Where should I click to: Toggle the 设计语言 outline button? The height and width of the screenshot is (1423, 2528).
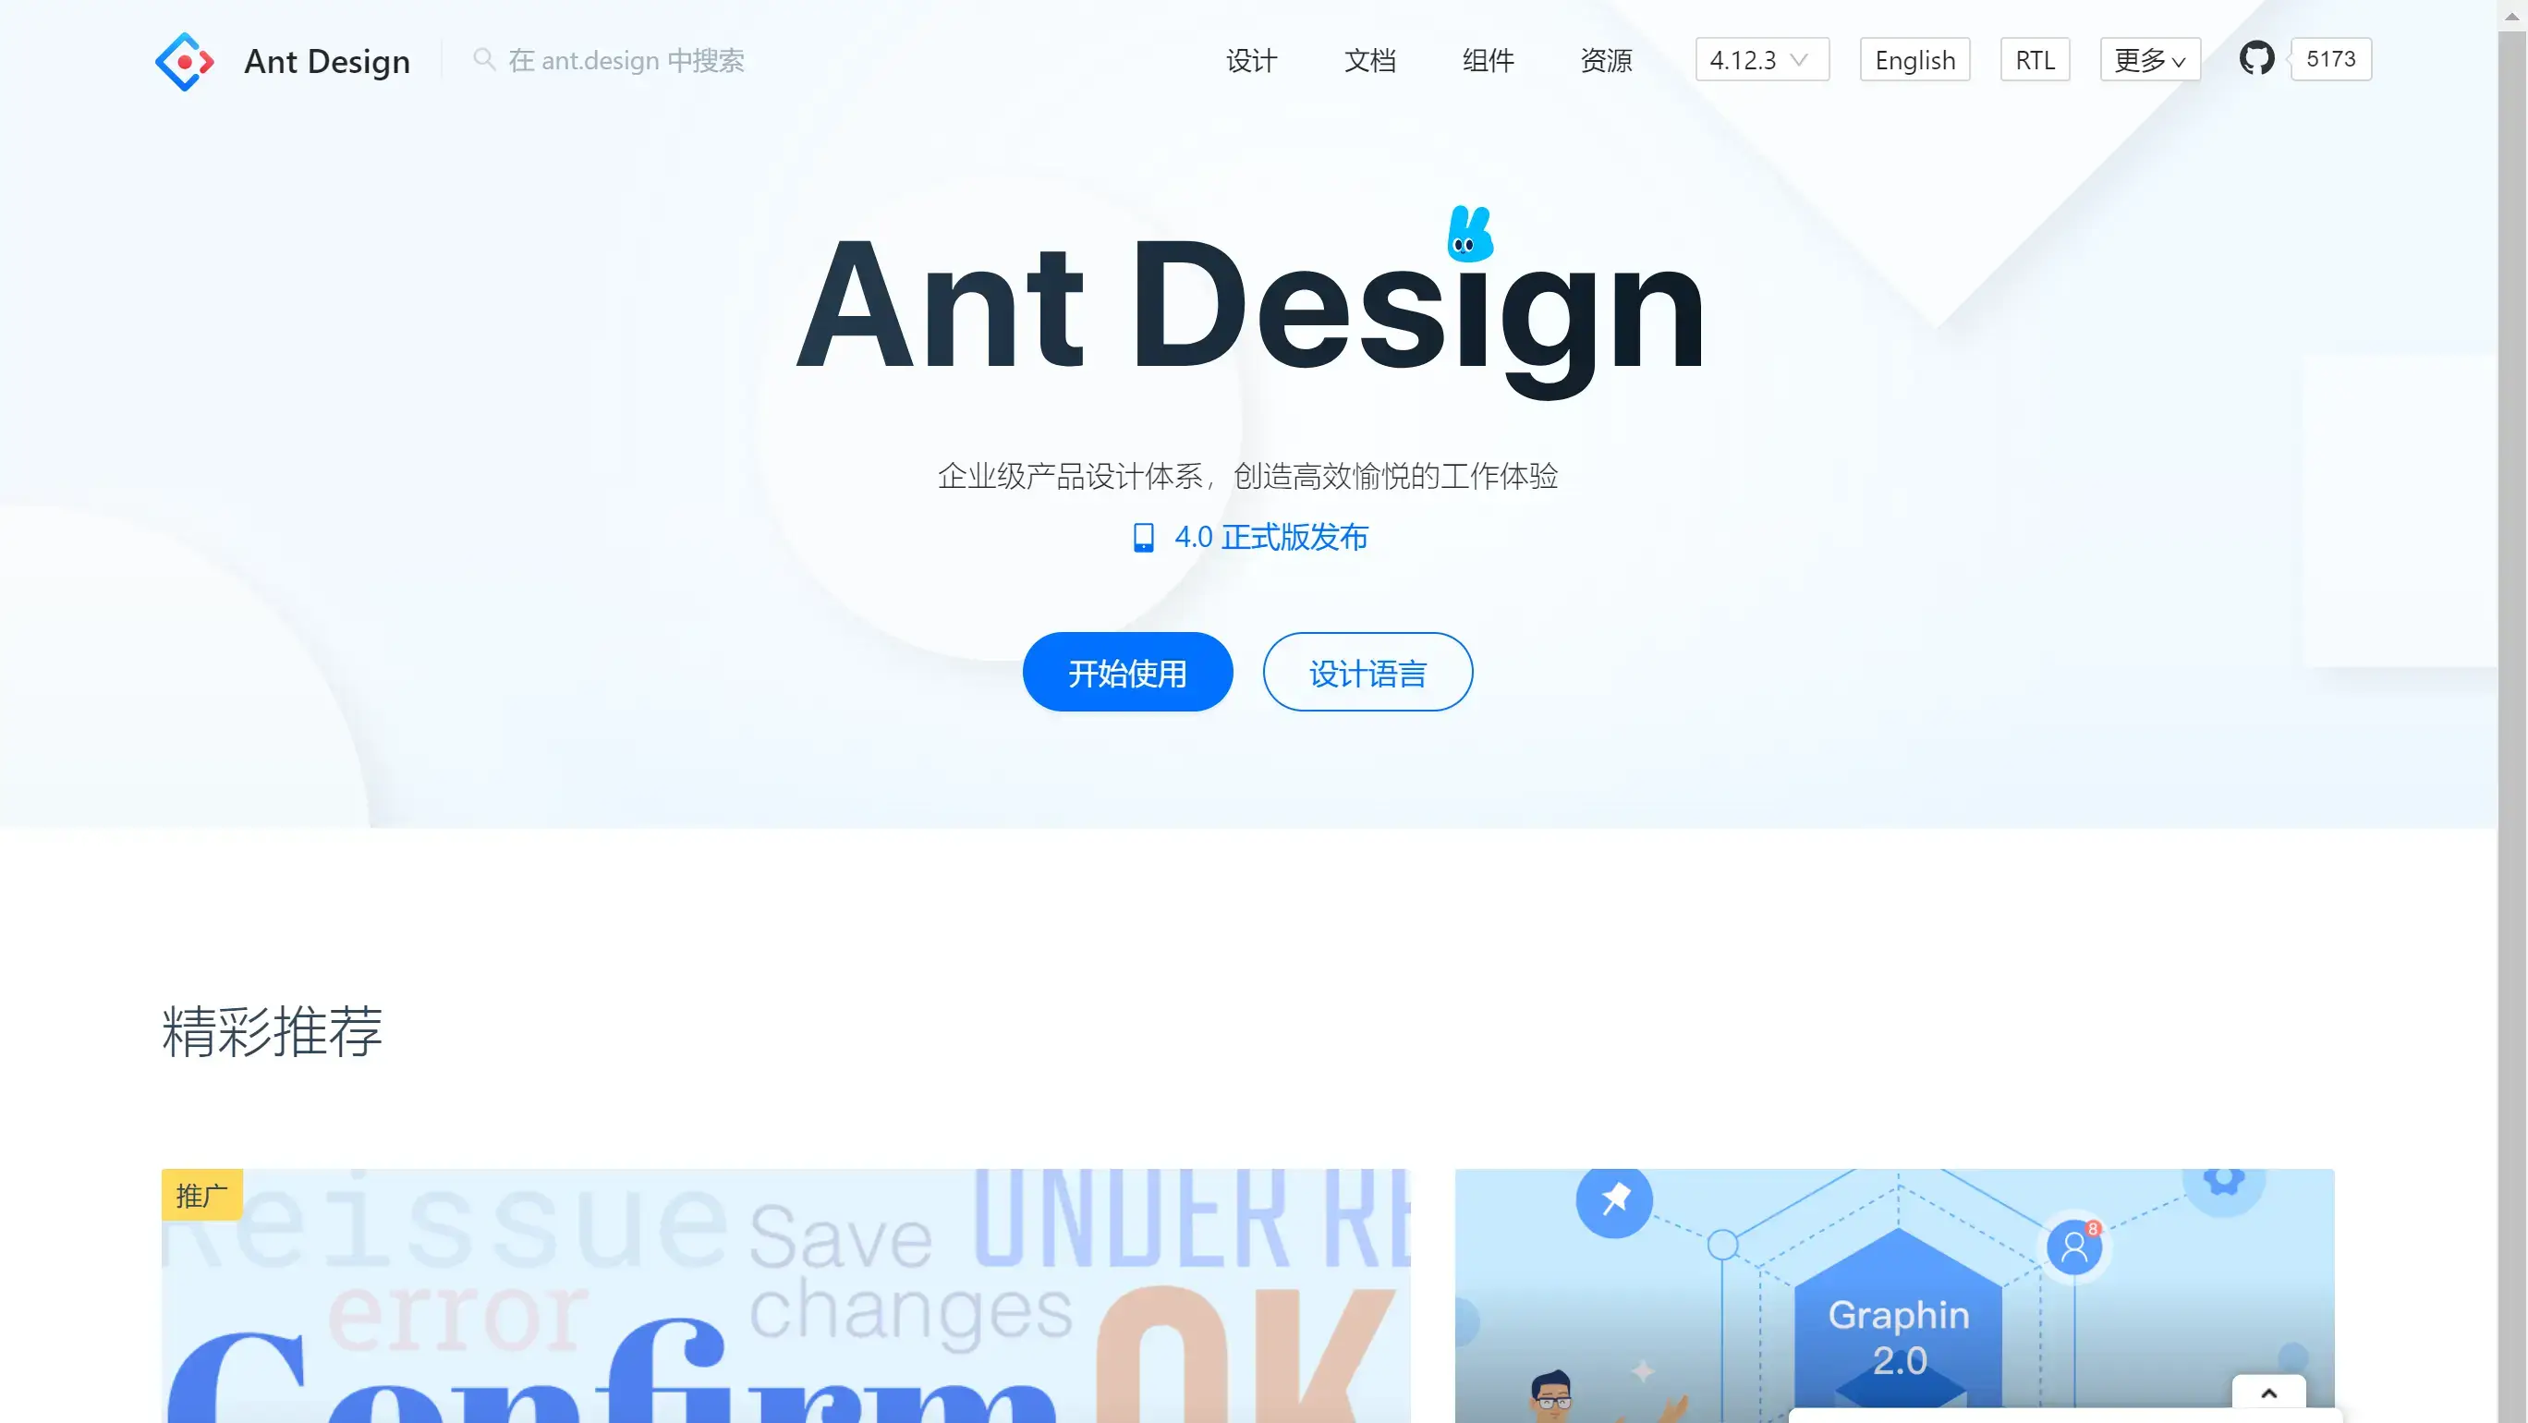1368,672
